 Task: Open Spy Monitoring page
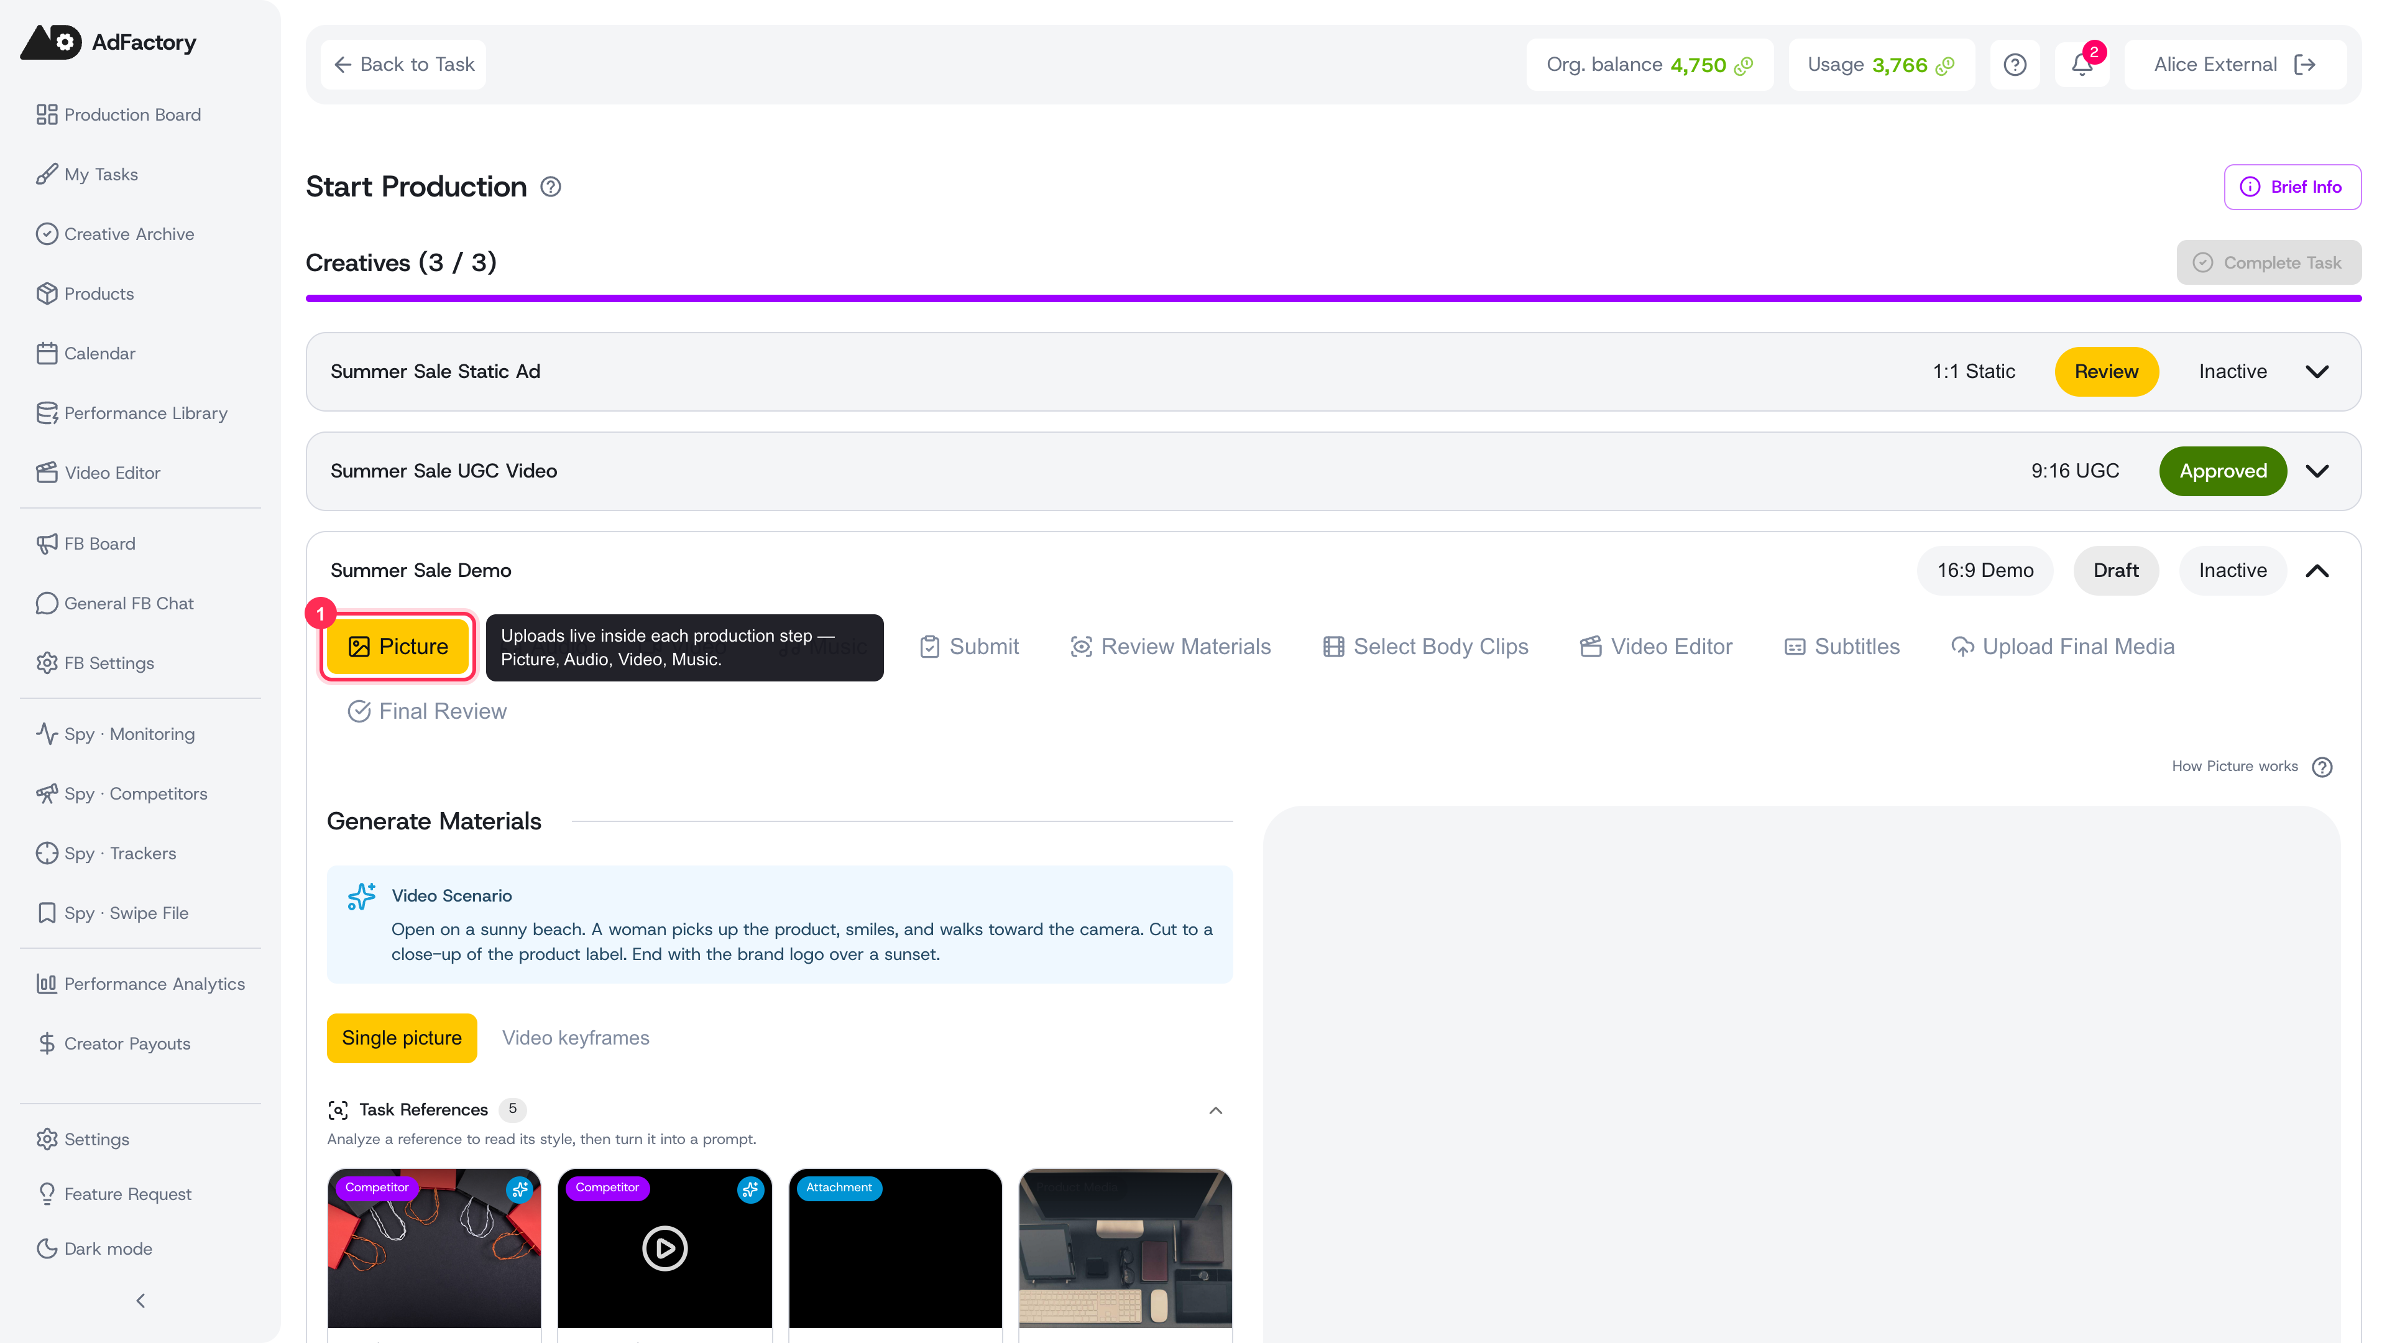pyautogui.click(x=116, y=734)
